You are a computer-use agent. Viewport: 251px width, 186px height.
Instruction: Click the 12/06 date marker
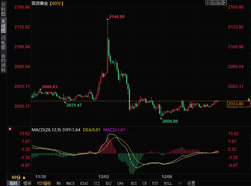(167, 177)
